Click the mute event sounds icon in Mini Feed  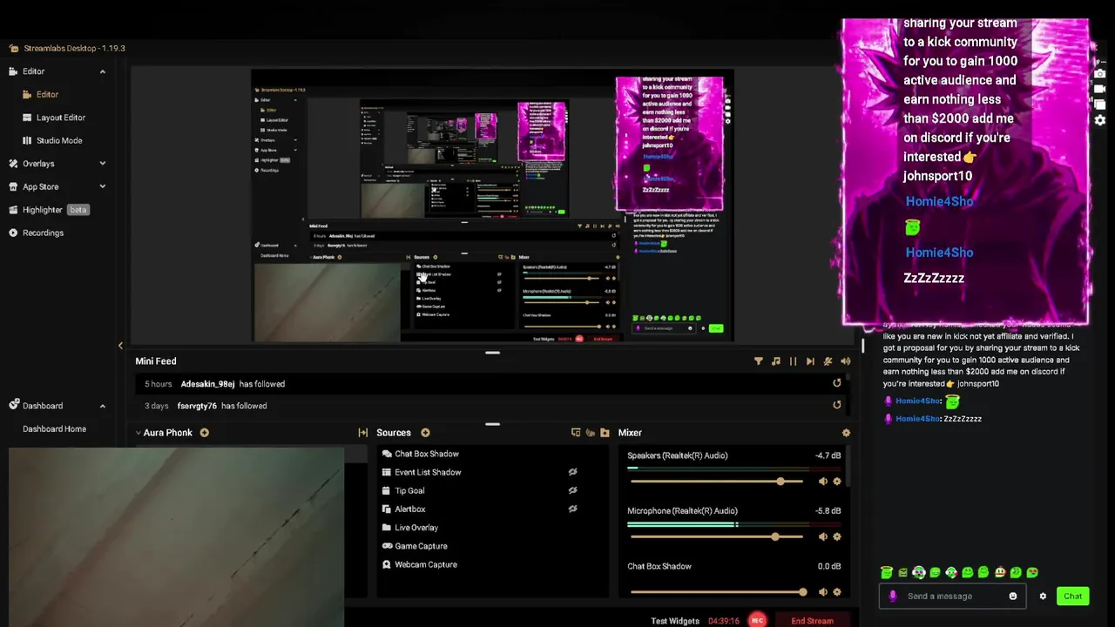click(828, 361)
